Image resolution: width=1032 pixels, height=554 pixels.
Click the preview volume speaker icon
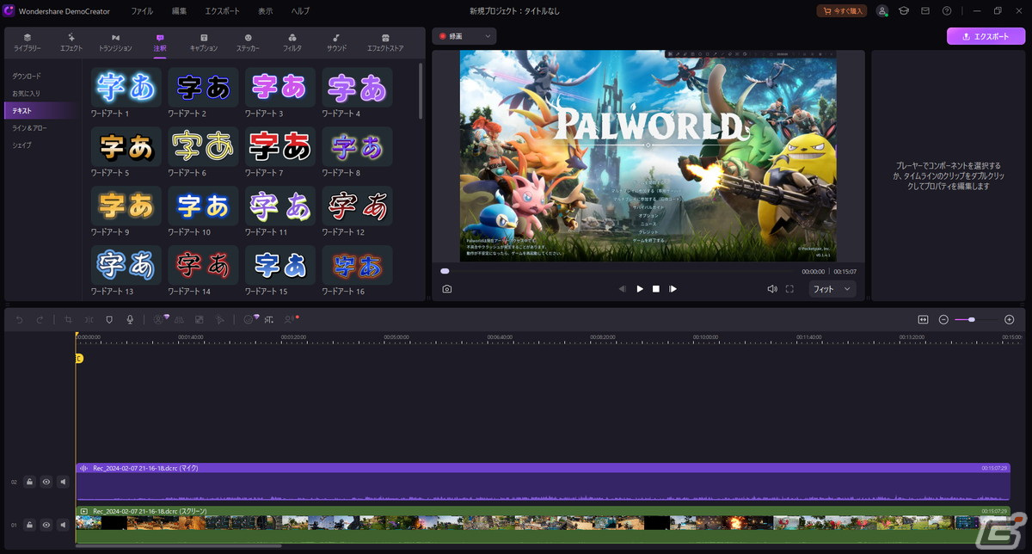pos(772,289)
